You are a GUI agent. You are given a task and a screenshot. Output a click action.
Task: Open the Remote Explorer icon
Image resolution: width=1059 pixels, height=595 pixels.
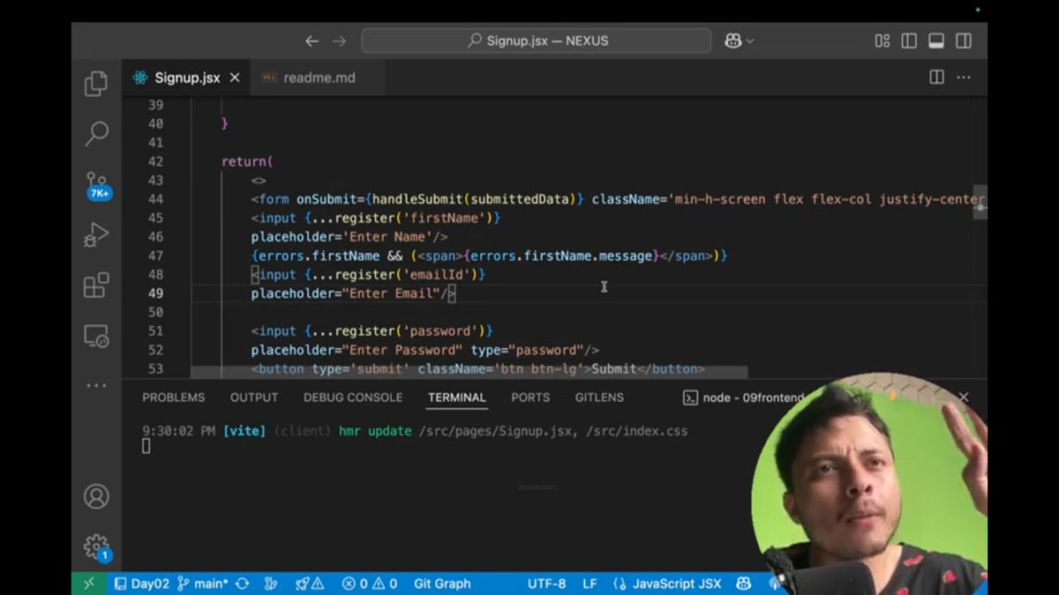[x=96, y=335]
